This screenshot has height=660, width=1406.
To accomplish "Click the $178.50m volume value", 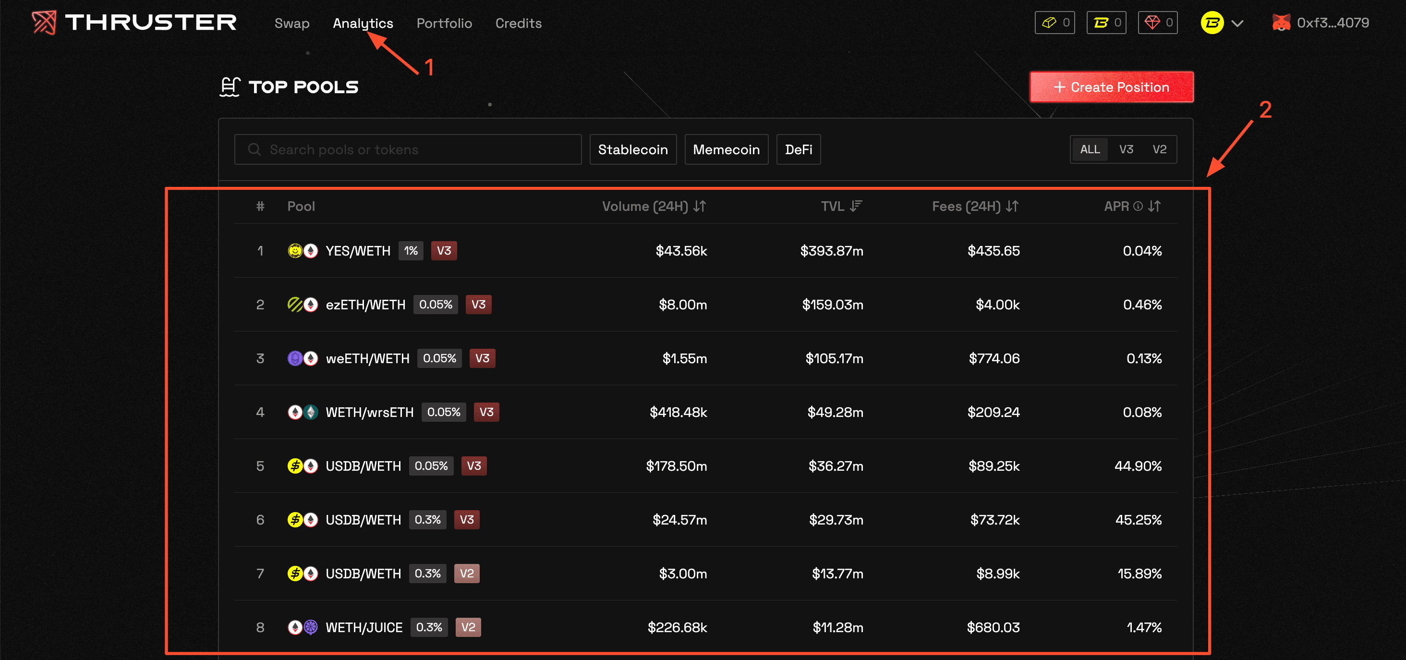I will pos(676,466).
